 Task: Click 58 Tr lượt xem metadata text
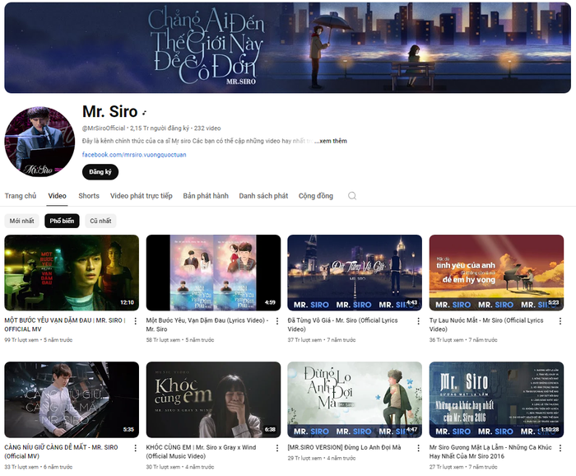(180, 340)
